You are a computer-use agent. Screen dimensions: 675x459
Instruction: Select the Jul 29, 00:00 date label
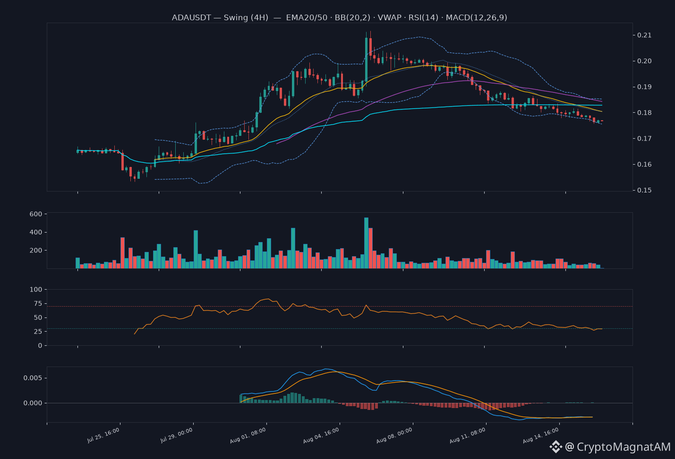(176, 435)
